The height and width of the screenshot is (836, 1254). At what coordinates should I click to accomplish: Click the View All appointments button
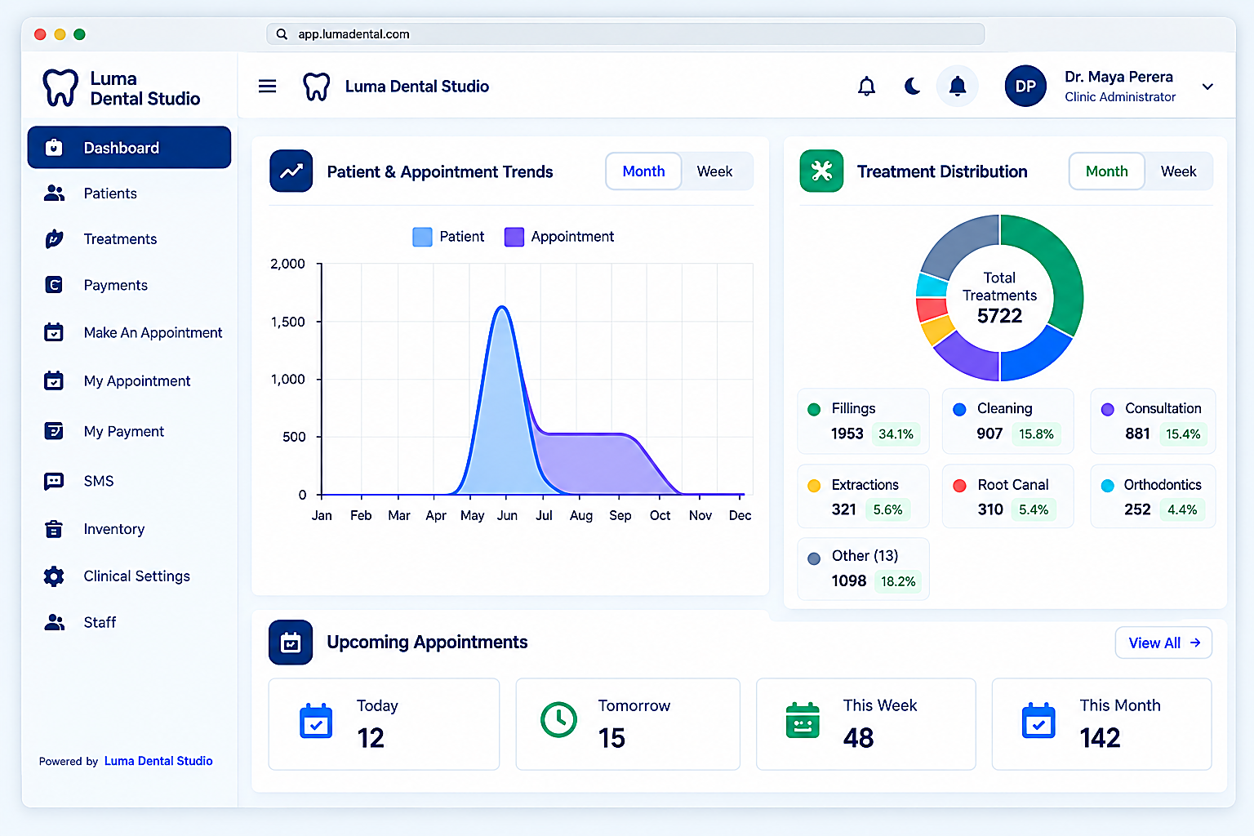coord(1163,643)
